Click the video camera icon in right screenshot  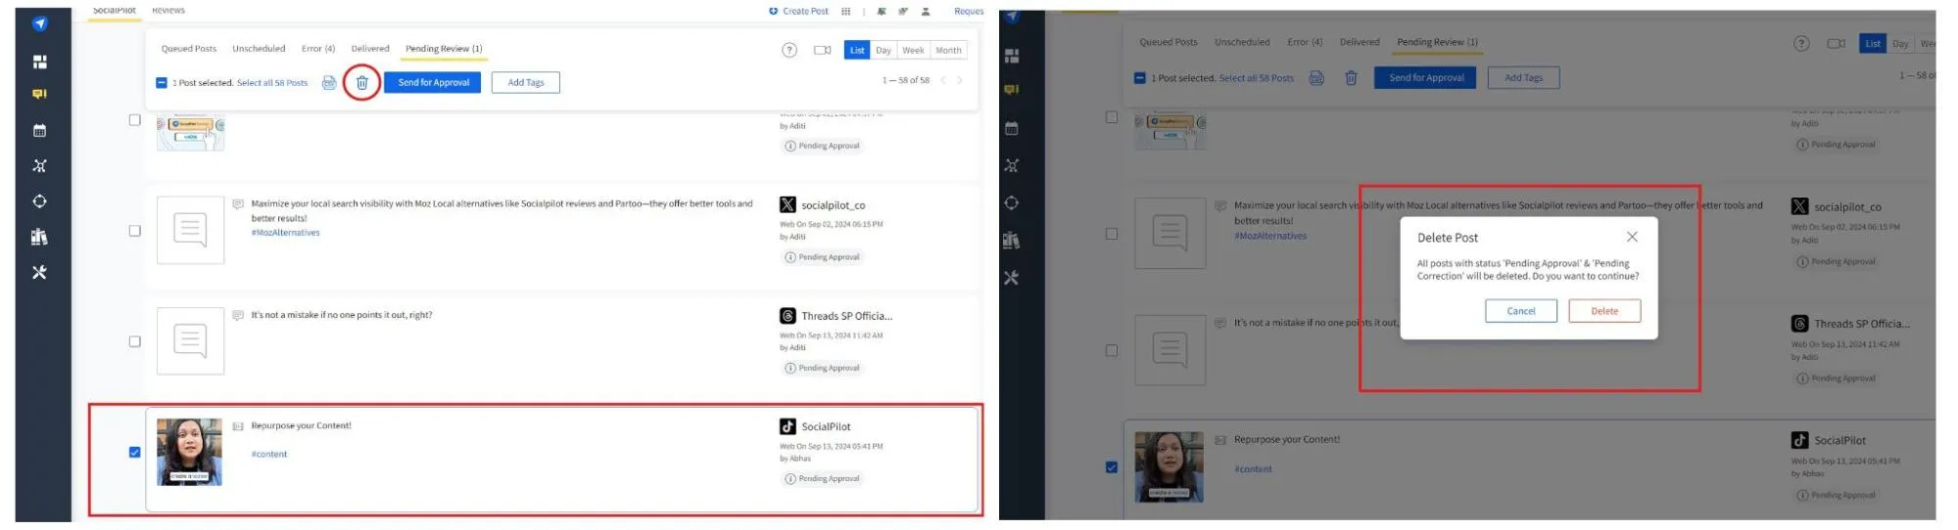1836,43
